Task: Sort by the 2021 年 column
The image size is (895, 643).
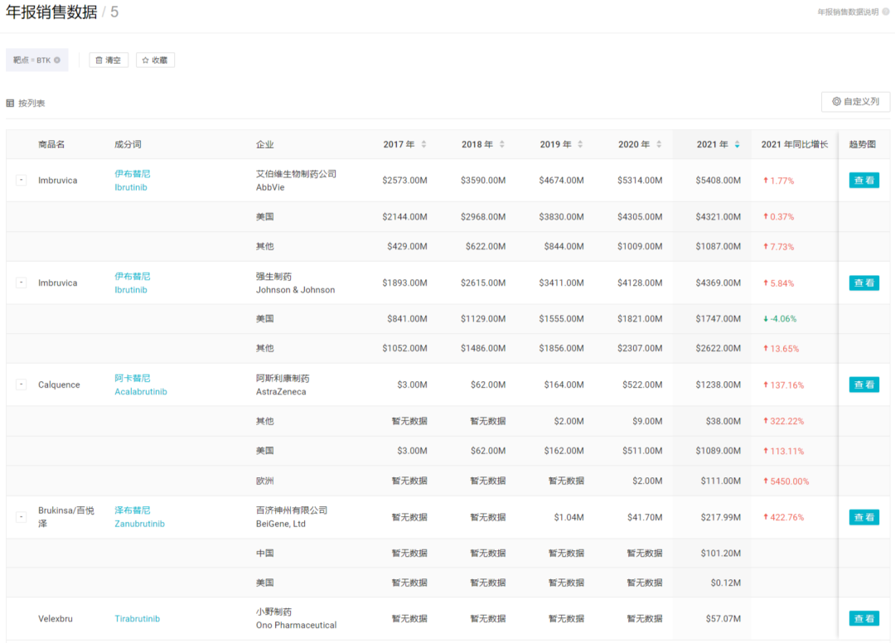Action: [737, 144]
